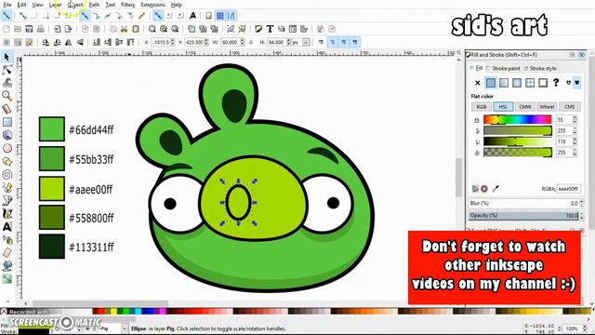Toggle snap to page border
The width and height of the screenshot is (595, 335).
point(208,16)
